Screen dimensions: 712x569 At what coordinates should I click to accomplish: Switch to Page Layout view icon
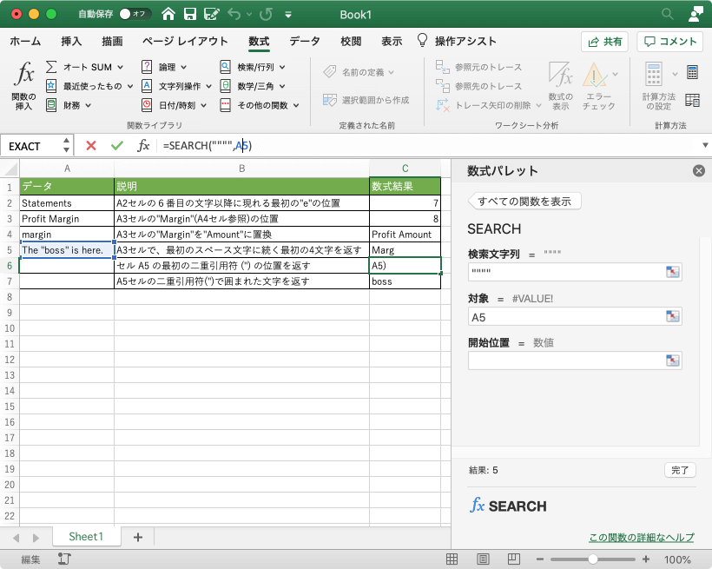click(483, 559)
